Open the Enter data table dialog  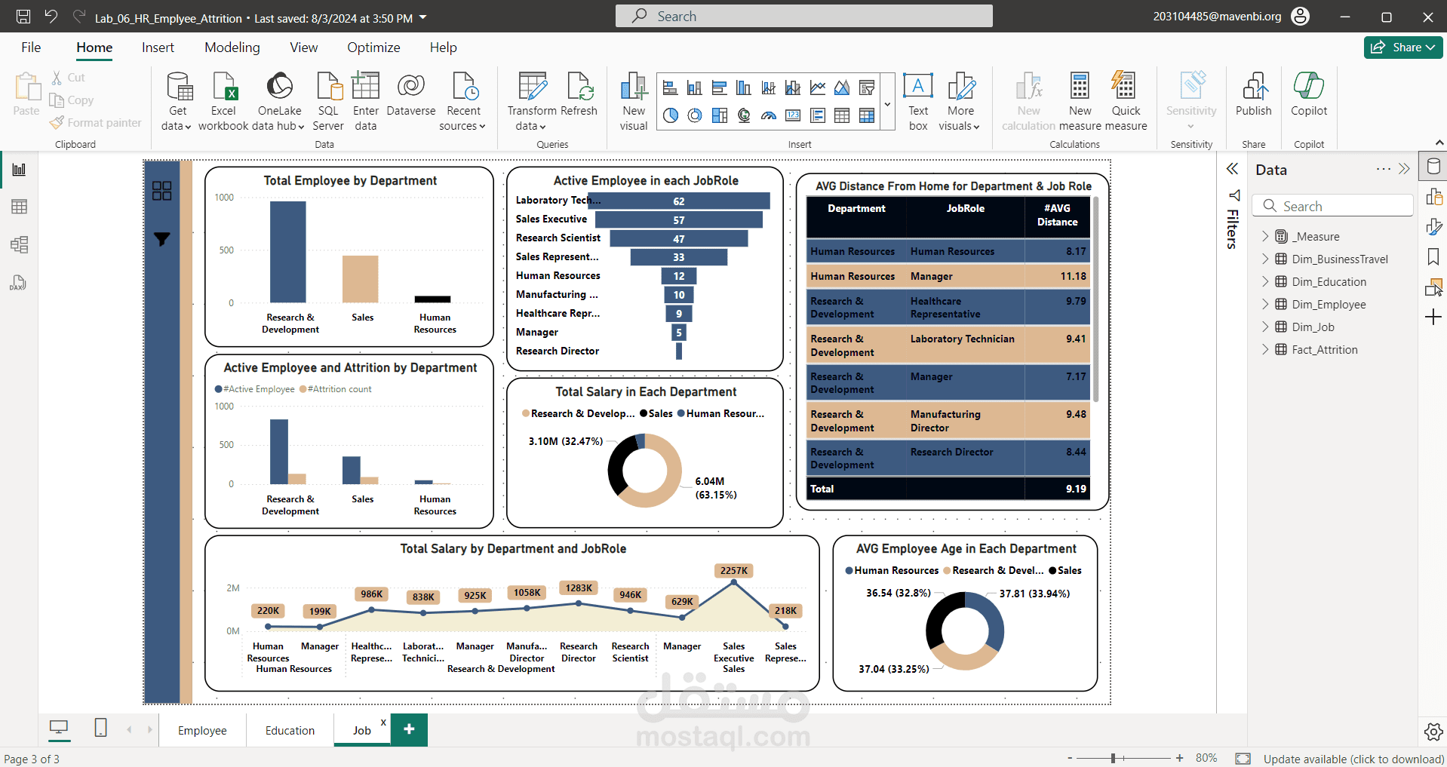pos(366,101)
